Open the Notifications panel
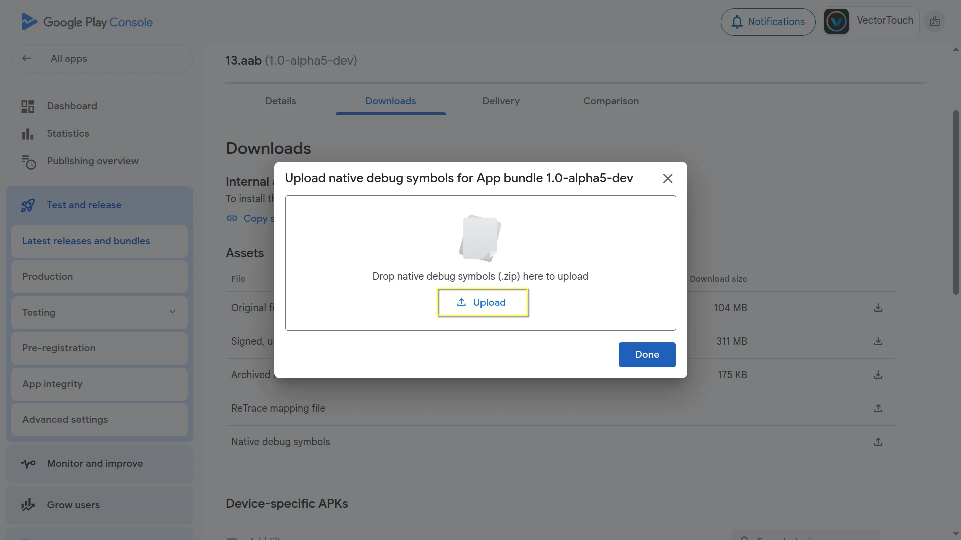 pyautogui.click(x=768, y=22)
